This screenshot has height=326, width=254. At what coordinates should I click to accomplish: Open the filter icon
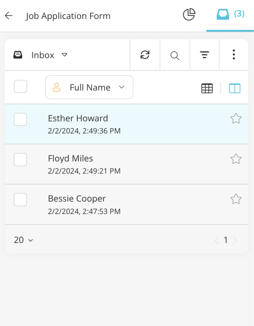(204, 55)
